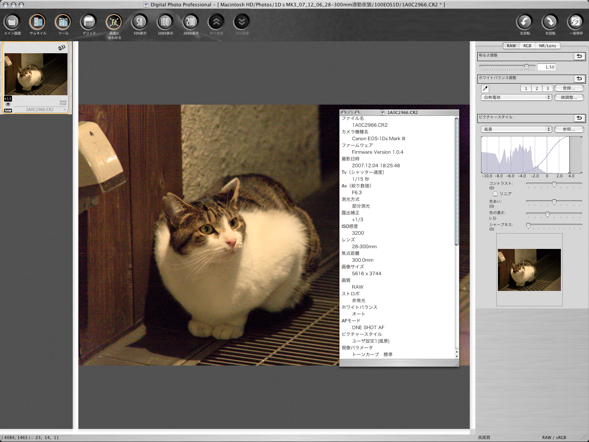This screenshot has height=442, width=589.
Task: Adjust the sharpness (シャープネス) slider
Action: 528,225
